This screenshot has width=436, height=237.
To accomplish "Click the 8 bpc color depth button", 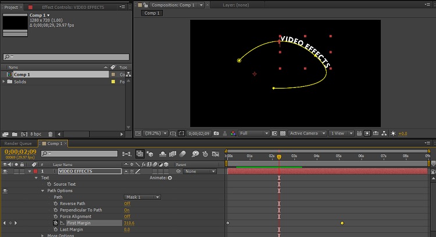I will click(x=36, y=135).
